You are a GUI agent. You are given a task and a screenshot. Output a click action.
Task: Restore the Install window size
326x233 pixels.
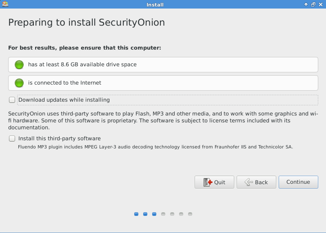(313, 4)
